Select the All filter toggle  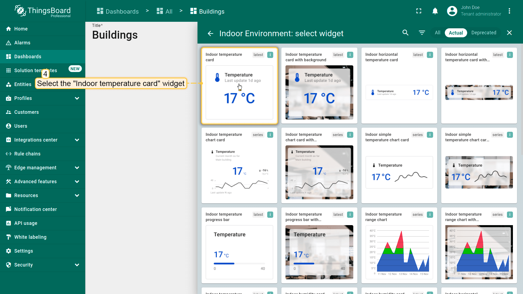point(437,33)
